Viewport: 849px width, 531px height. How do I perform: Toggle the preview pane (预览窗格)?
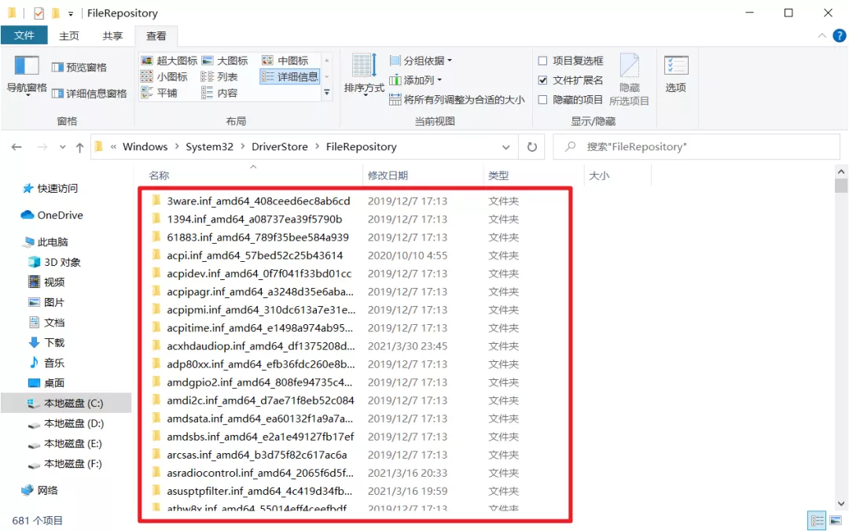pos(79,67)
